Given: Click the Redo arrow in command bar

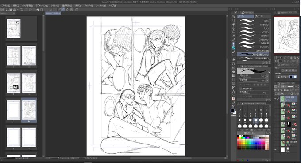Looking at the screenshot, I should point(26,9).
